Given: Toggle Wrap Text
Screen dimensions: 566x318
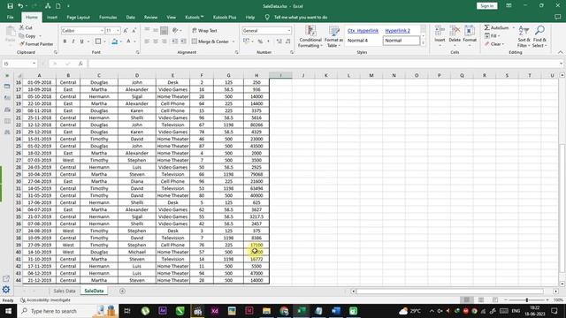Looking at the screenshot, I should pyautogui.click(x=204, y=31).
